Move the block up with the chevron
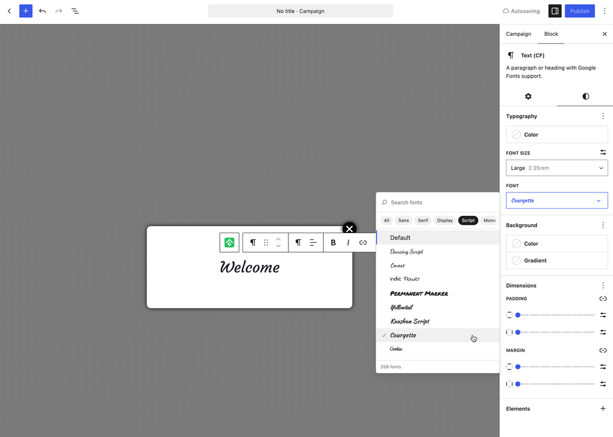Viewport: 613px width, 437px height. pos(278,239)
